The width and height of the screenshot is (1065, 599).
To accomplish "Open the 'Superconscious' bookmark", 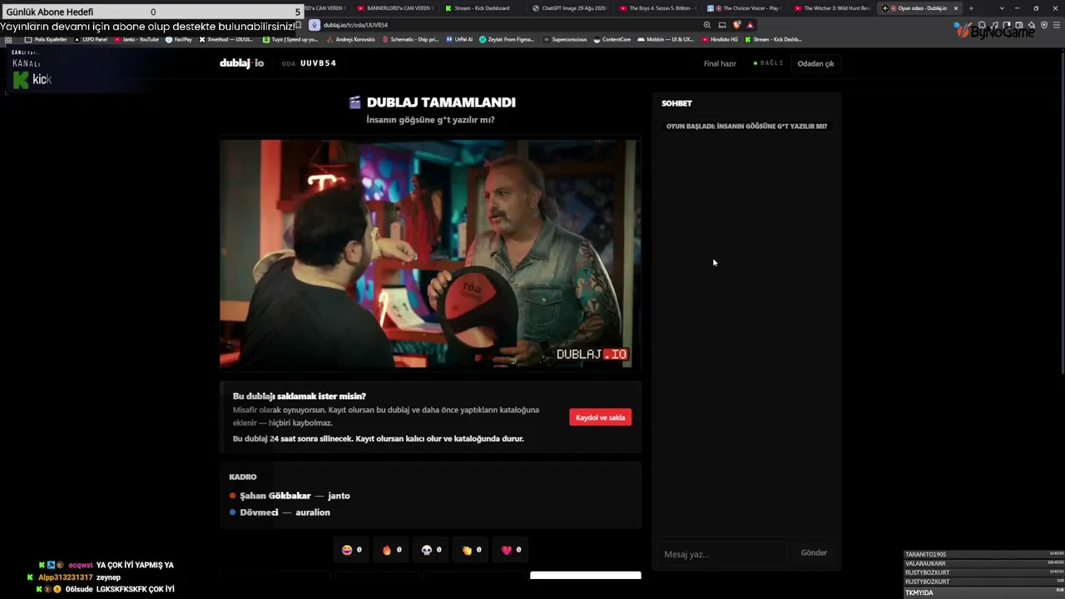I will tap(565, 39).
